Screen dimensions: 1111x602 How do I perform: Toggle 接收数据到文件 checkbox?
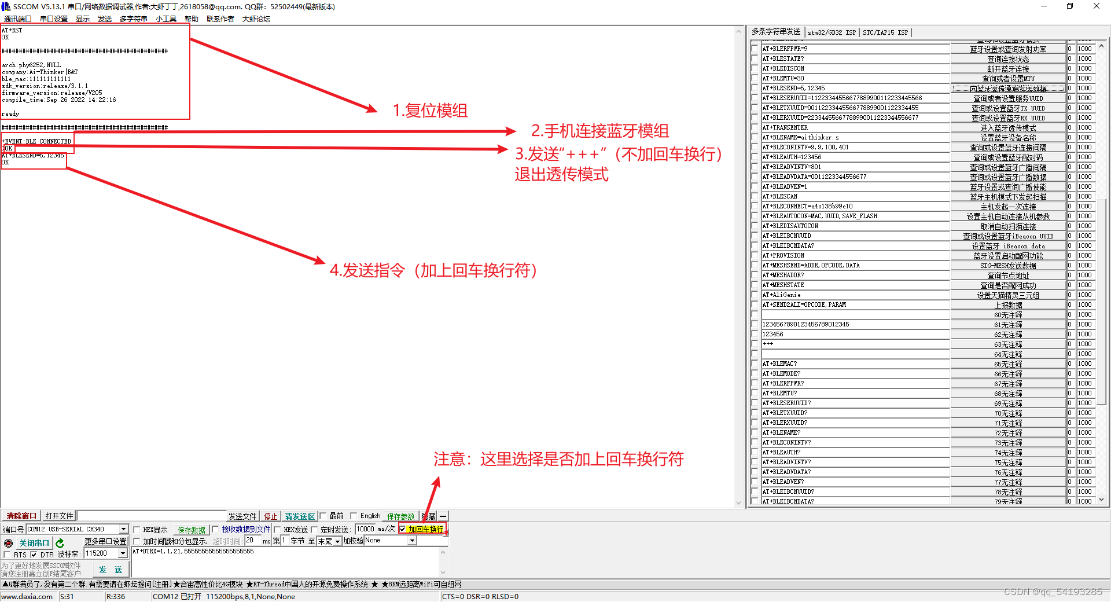tap(216, 529)
